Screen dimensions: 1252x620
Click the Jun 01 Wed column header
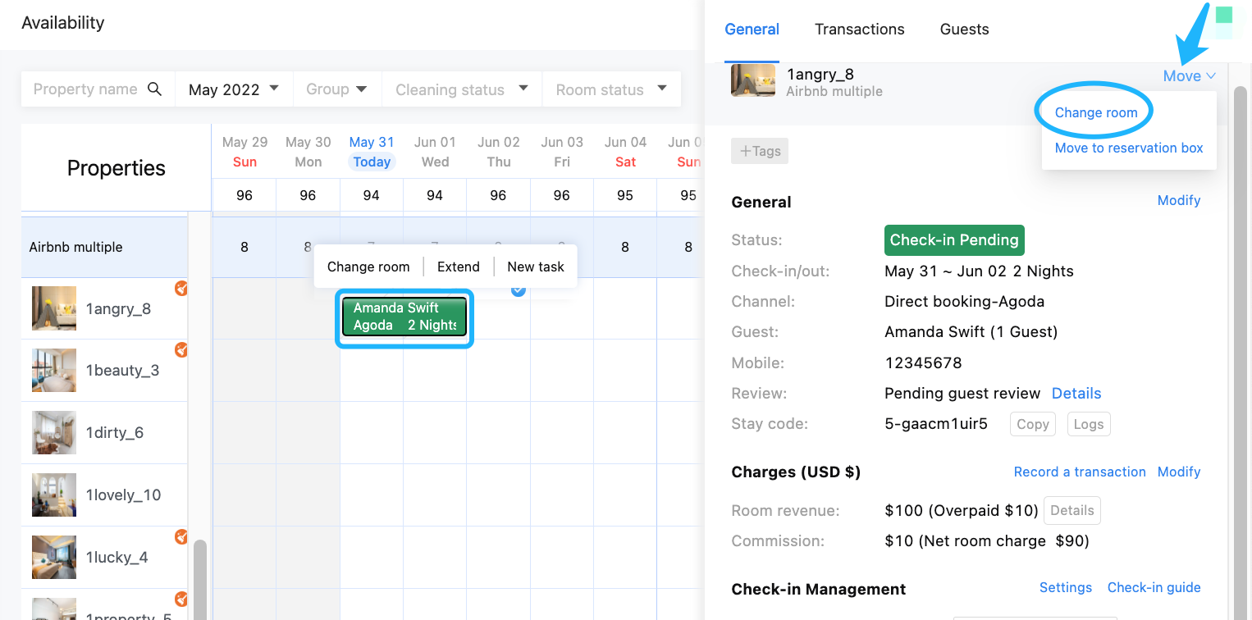(x=435, y=152)
